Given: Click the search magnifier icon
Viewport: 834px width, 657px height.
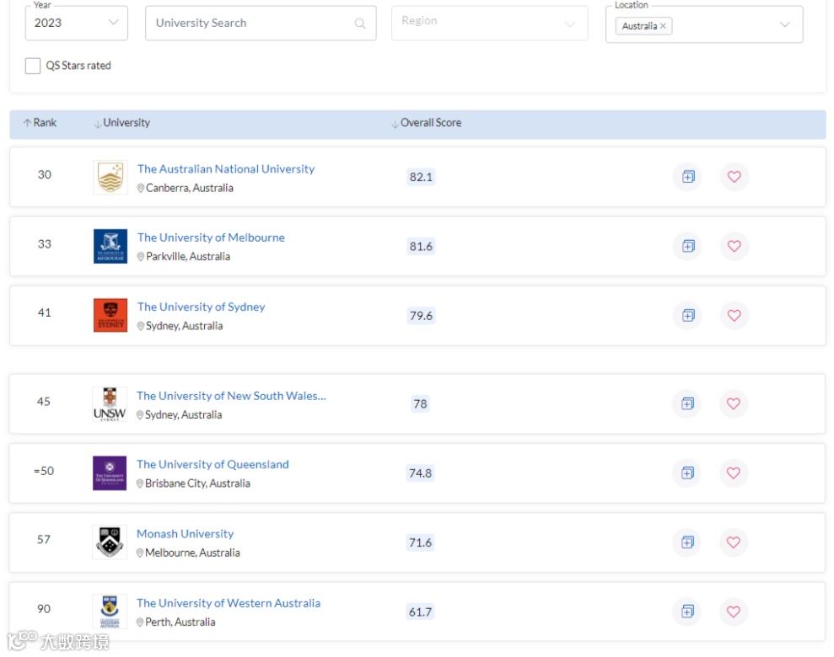Looking at the screenshot, I should (360, 24).
